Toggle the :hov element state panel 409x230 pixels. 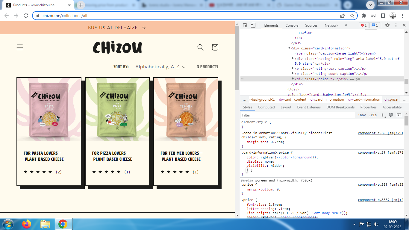362,115
